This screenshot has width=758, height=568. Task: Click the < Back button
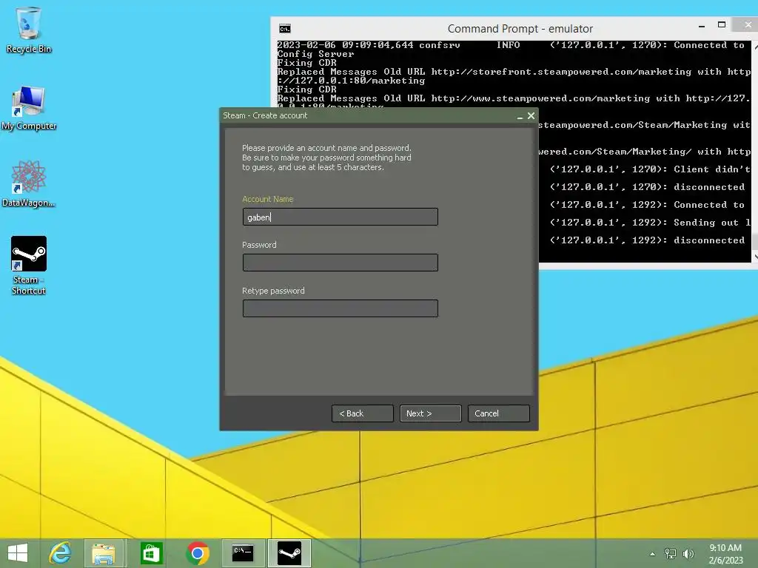[x=363, y=413]
